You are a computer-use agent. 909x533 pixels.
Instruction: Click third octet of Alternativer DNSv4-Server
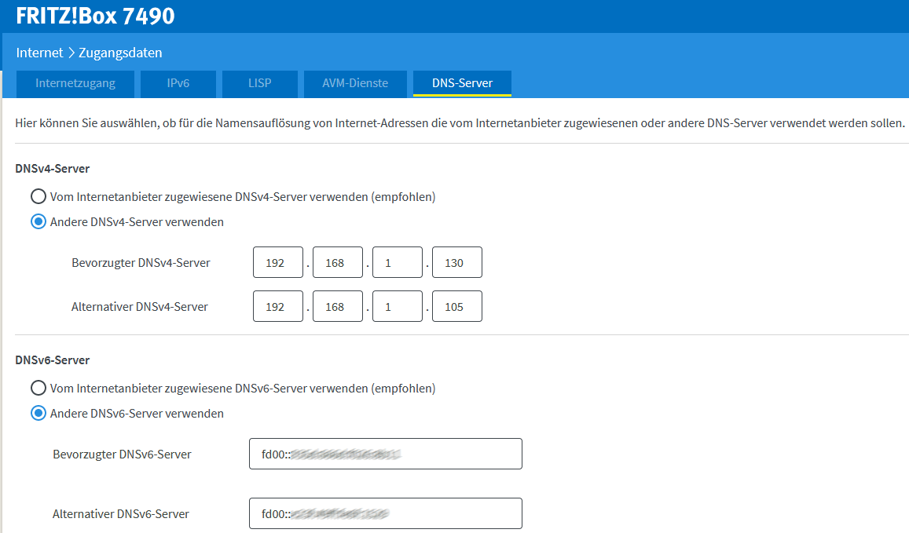tap(397, 306)
